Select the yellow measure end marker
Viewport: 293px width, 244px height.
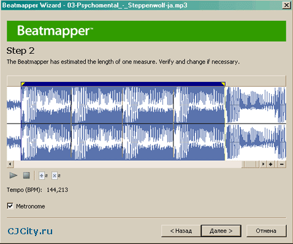pyautogui.click(x=223, y=84)
